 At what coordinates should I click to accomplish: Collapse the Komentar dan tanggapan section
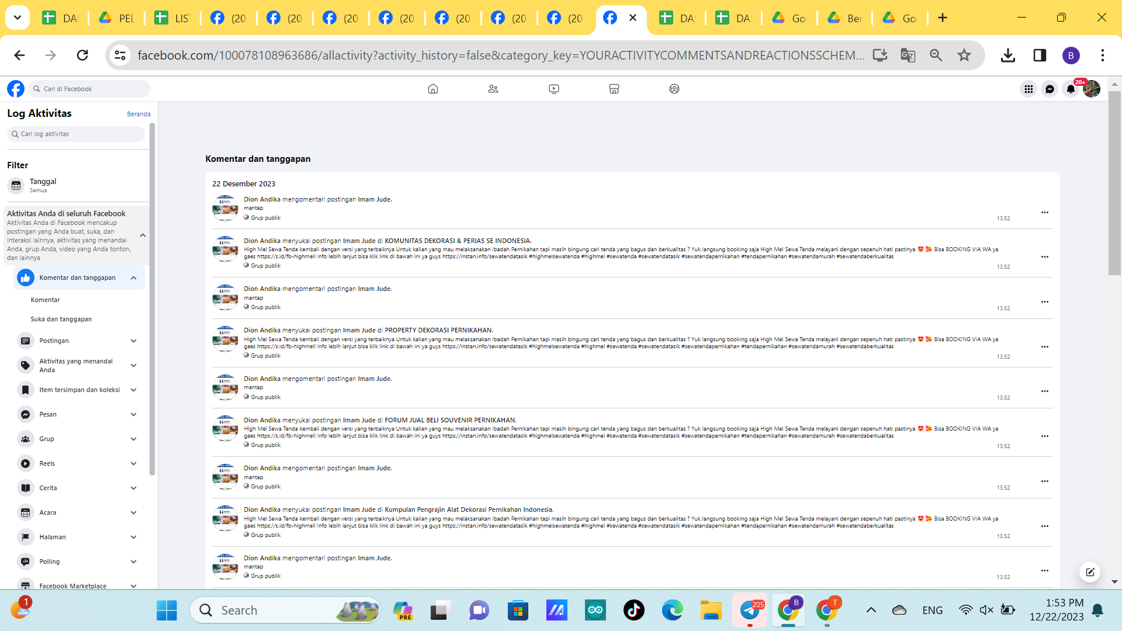133,278
